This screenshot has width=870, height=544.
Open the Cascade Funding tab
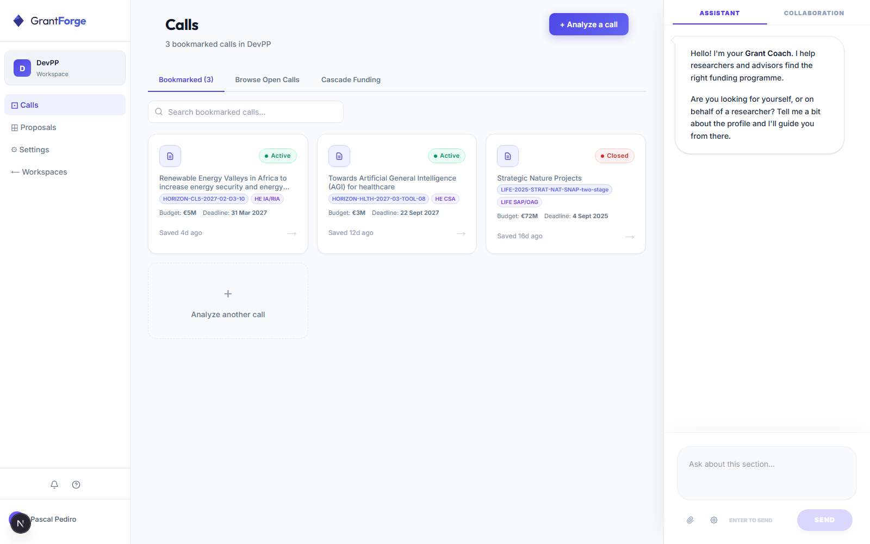pyautogui.click(x=351, y=79)
